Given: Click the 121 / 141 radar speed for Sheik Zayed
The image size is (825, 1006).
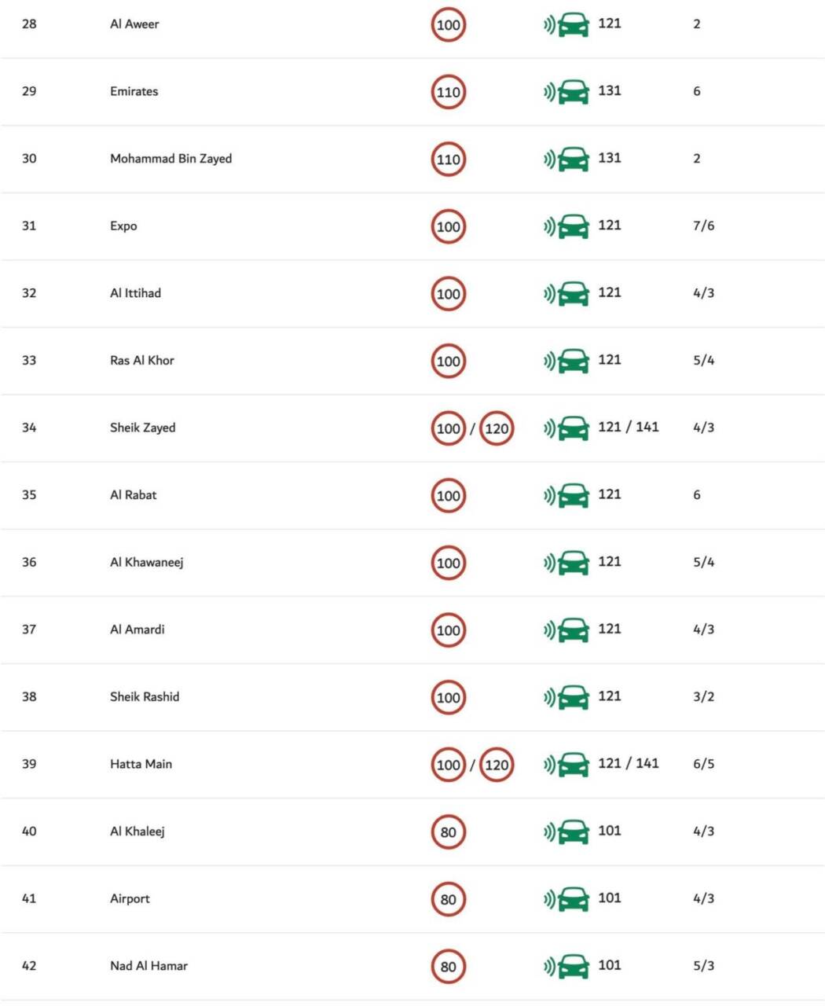Looking at the screenshot, I should [x=629, y=427].
